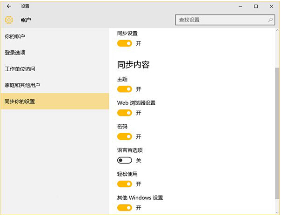
Task: Open 家庭和其他用户 settings page
Action: 22,85
